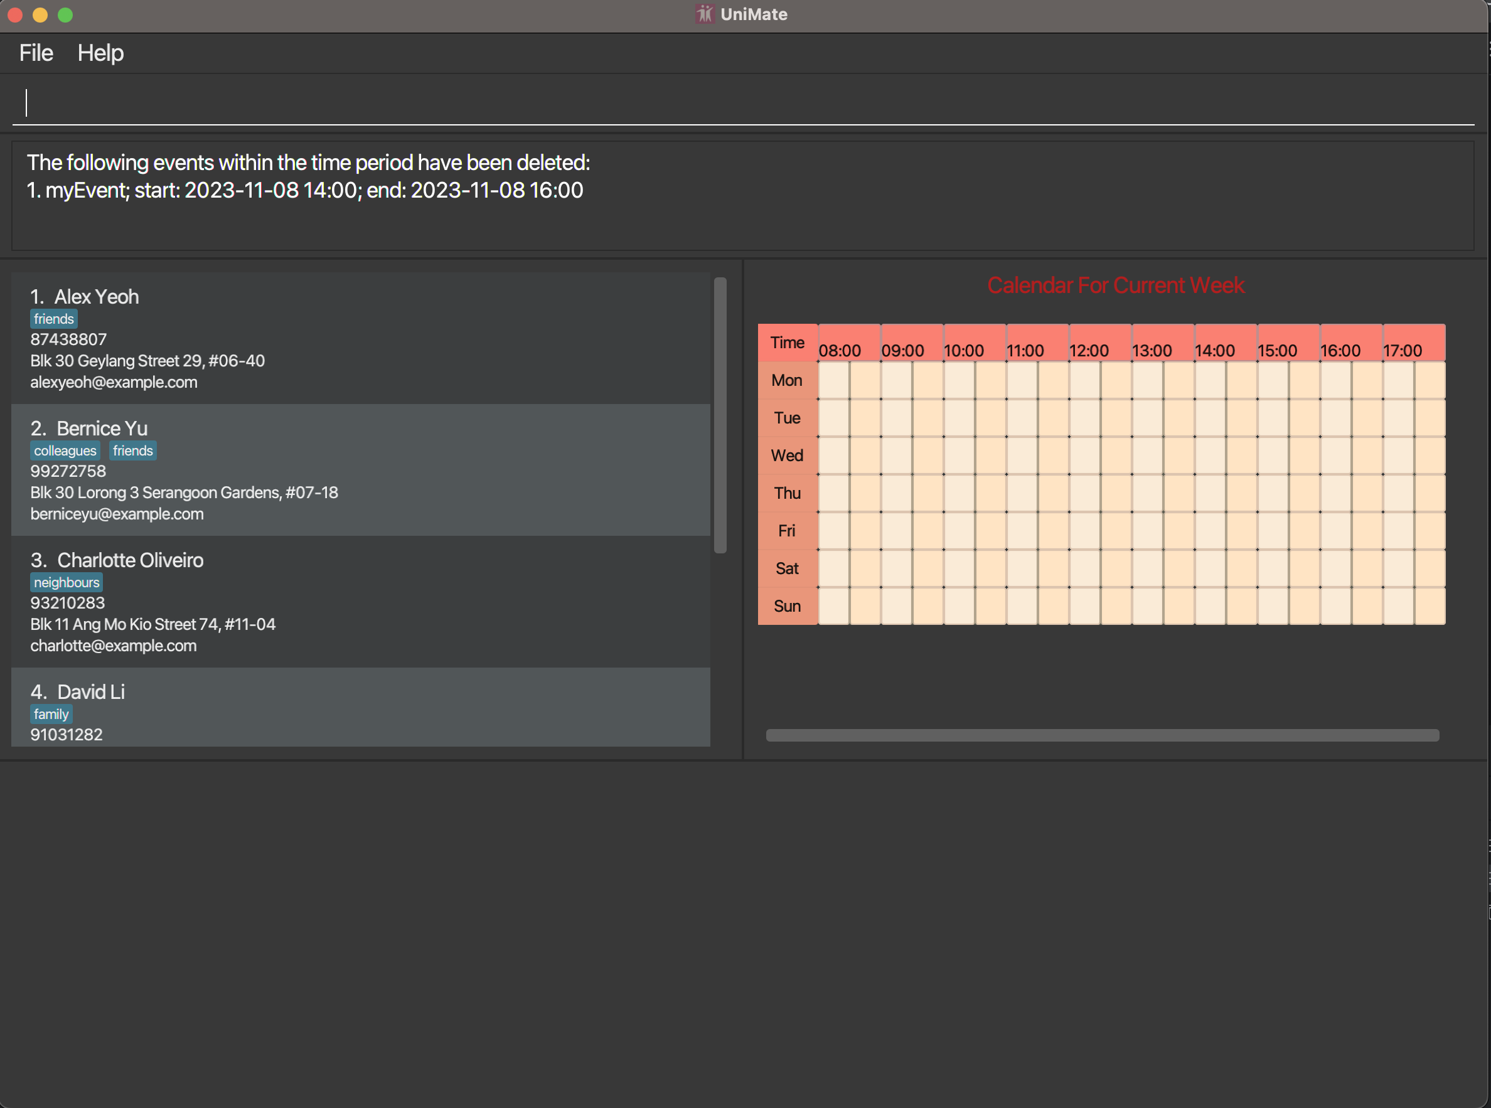The height and width of the screenshot is (1108, 1491).
Task: Click the Fri row label
Action: click(788, 531)
